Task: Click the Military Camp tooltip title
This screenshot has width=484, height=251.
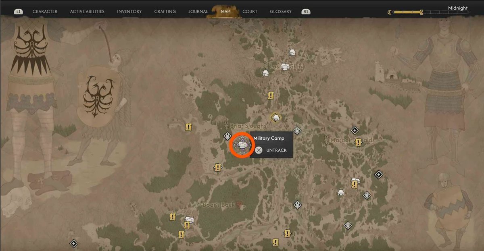Action: [269, 138]
